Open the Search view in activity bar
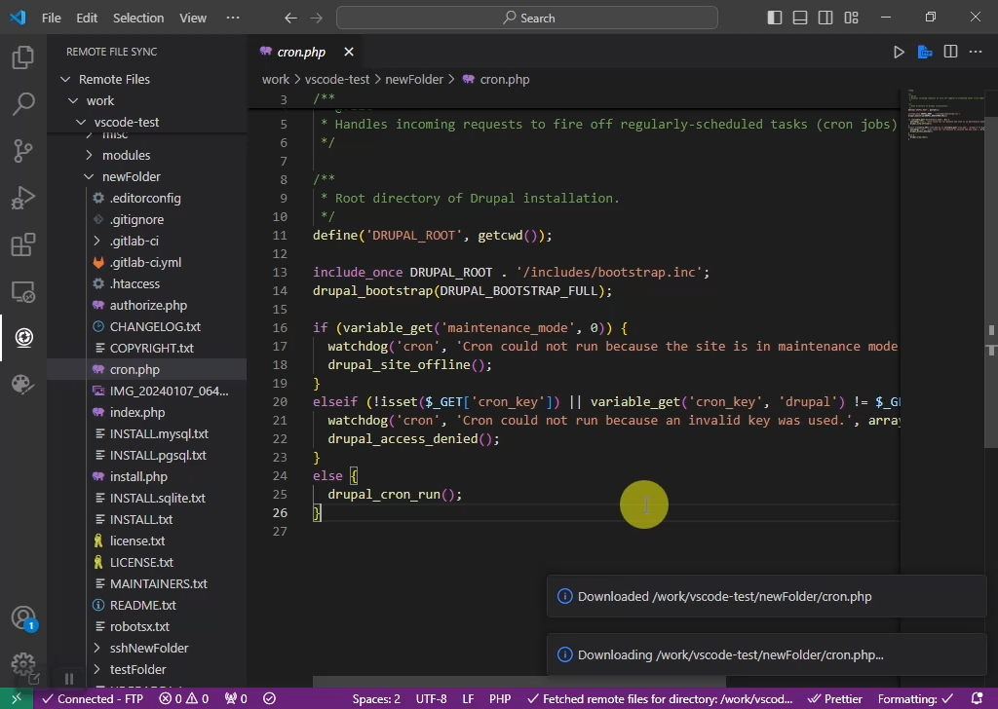This screenshot has height=709, width=998. point(23,103)
